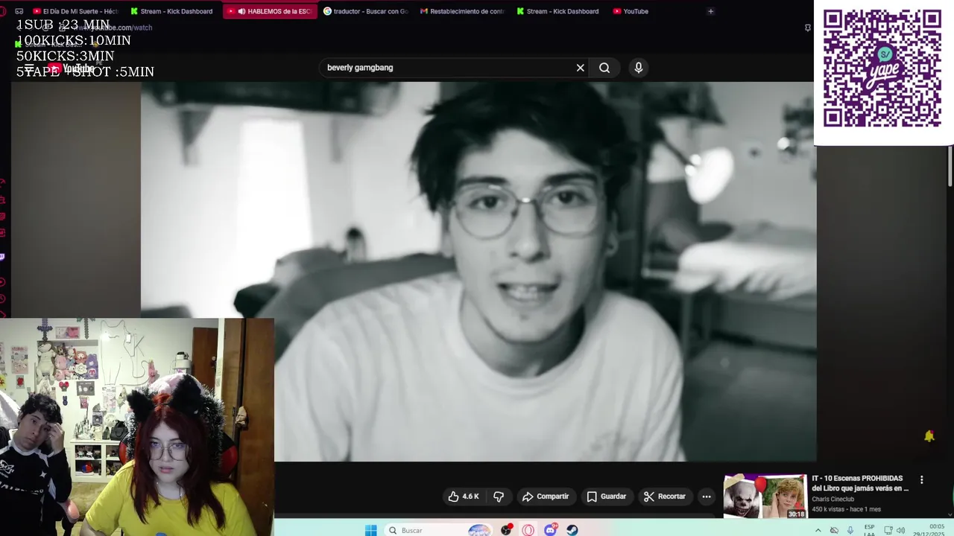Open Opera GX browser from taskbar

click(528, 530)
